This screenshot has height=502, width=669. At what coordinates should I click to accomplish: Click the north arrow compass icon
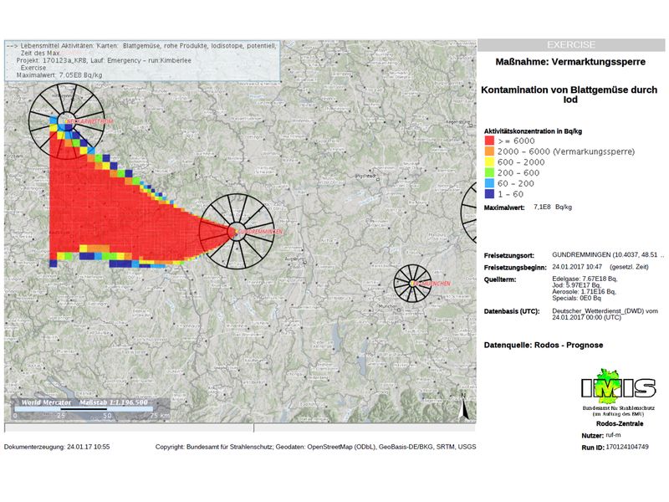pos(464,406)
